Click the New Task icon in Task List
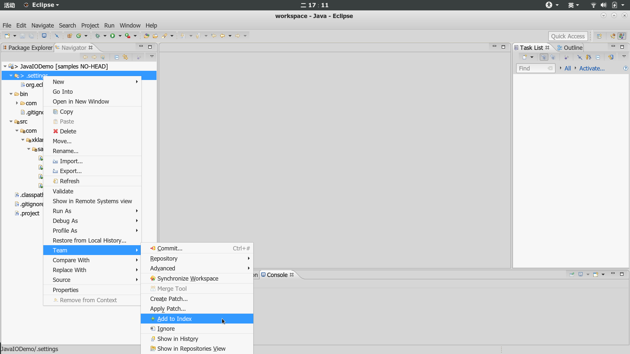 point(524,57)
